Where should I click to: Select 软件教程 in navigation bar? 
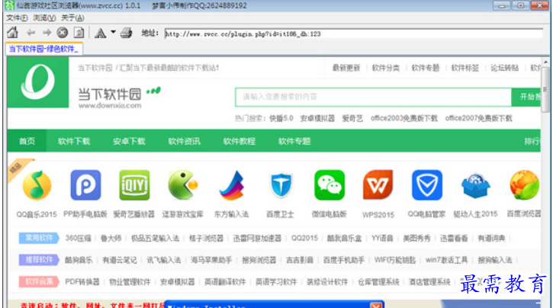coord(239,141)
